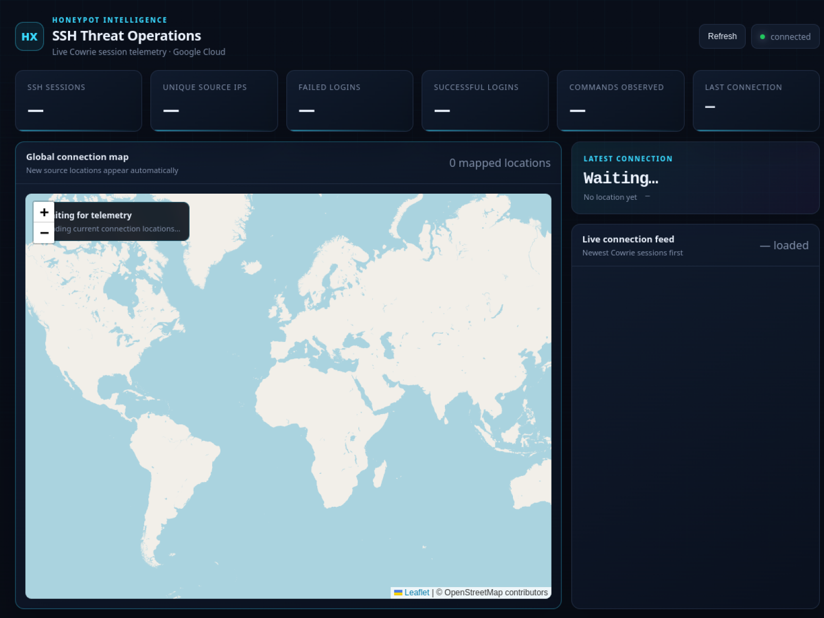Click the HX logo icon
Screen dimensions: 824x618
29,37
